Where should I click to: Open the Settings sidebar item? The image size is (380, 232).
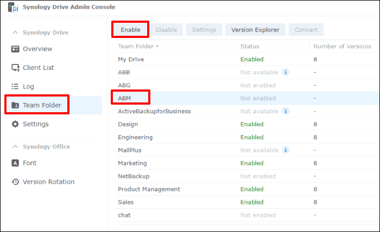tap(35, 124)
